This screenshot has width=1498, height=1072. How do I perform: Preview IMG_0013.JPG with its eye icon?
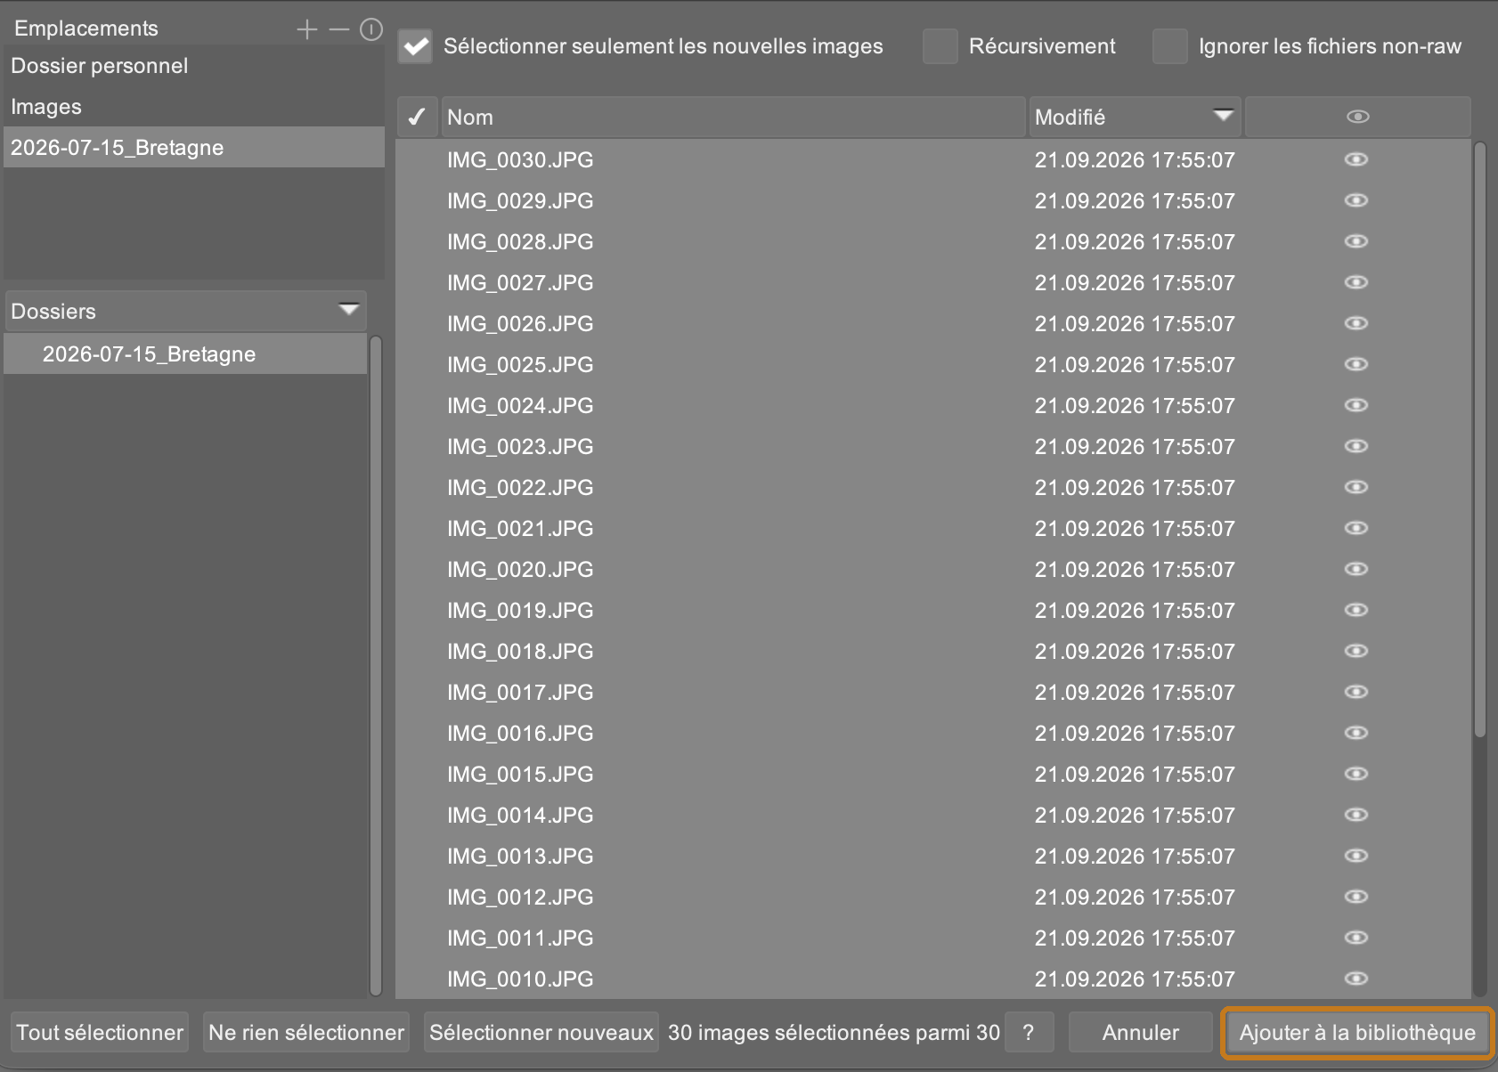(1356, 856)
